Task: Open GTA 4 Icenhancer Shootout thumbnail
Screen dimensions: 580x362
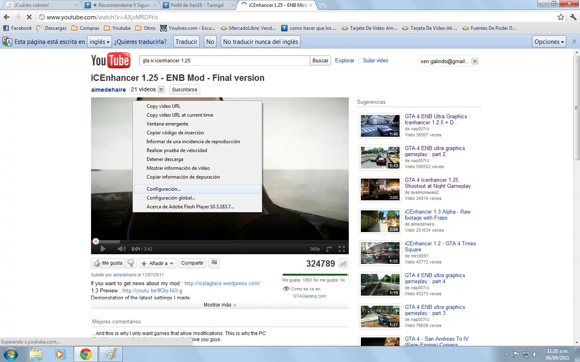Action: point(380,189)
